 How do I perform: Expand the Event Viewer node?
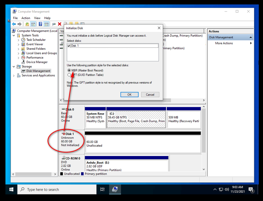pyautogui.click(x=18, y=44)
